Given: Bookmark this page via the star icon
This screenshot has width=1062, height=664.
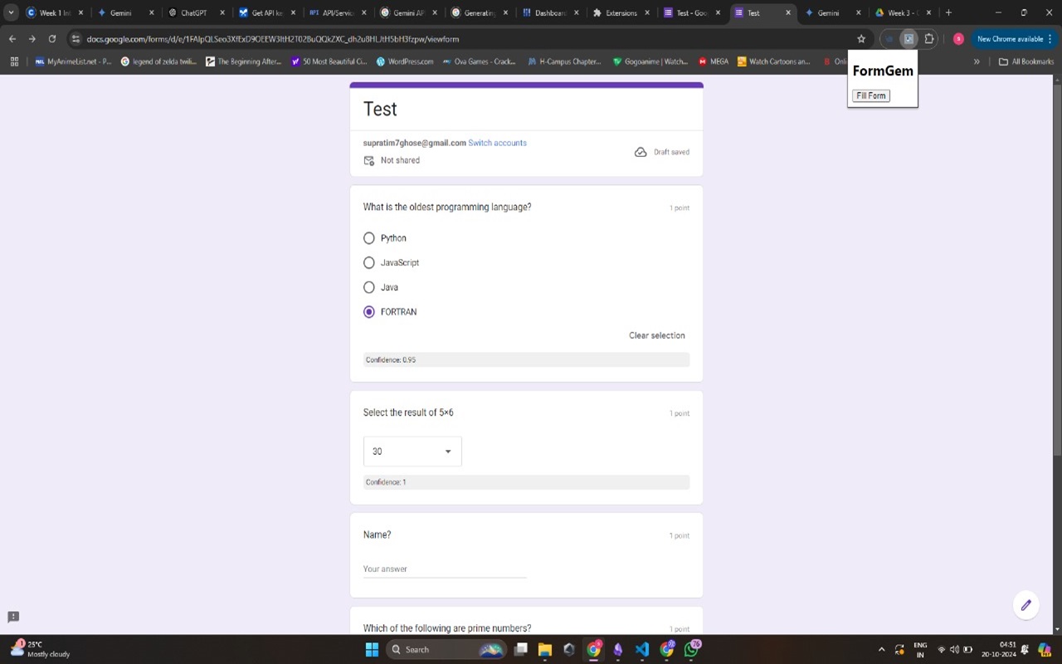Looking at the screenshot, I should tap(860, 39).
